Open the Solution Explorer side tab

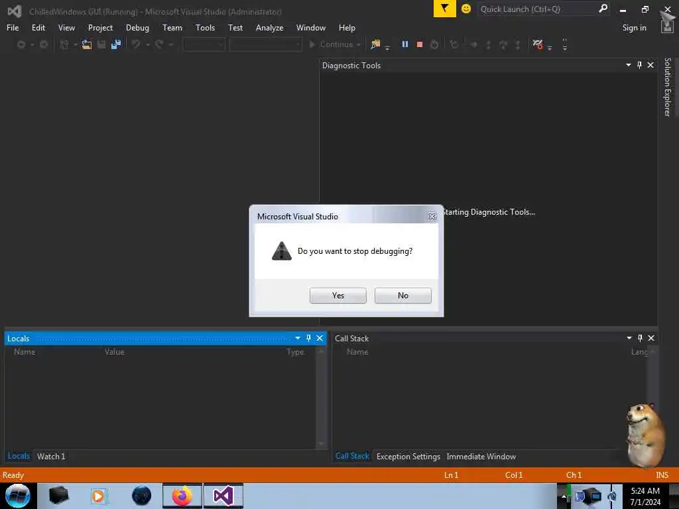coord(667,87)
